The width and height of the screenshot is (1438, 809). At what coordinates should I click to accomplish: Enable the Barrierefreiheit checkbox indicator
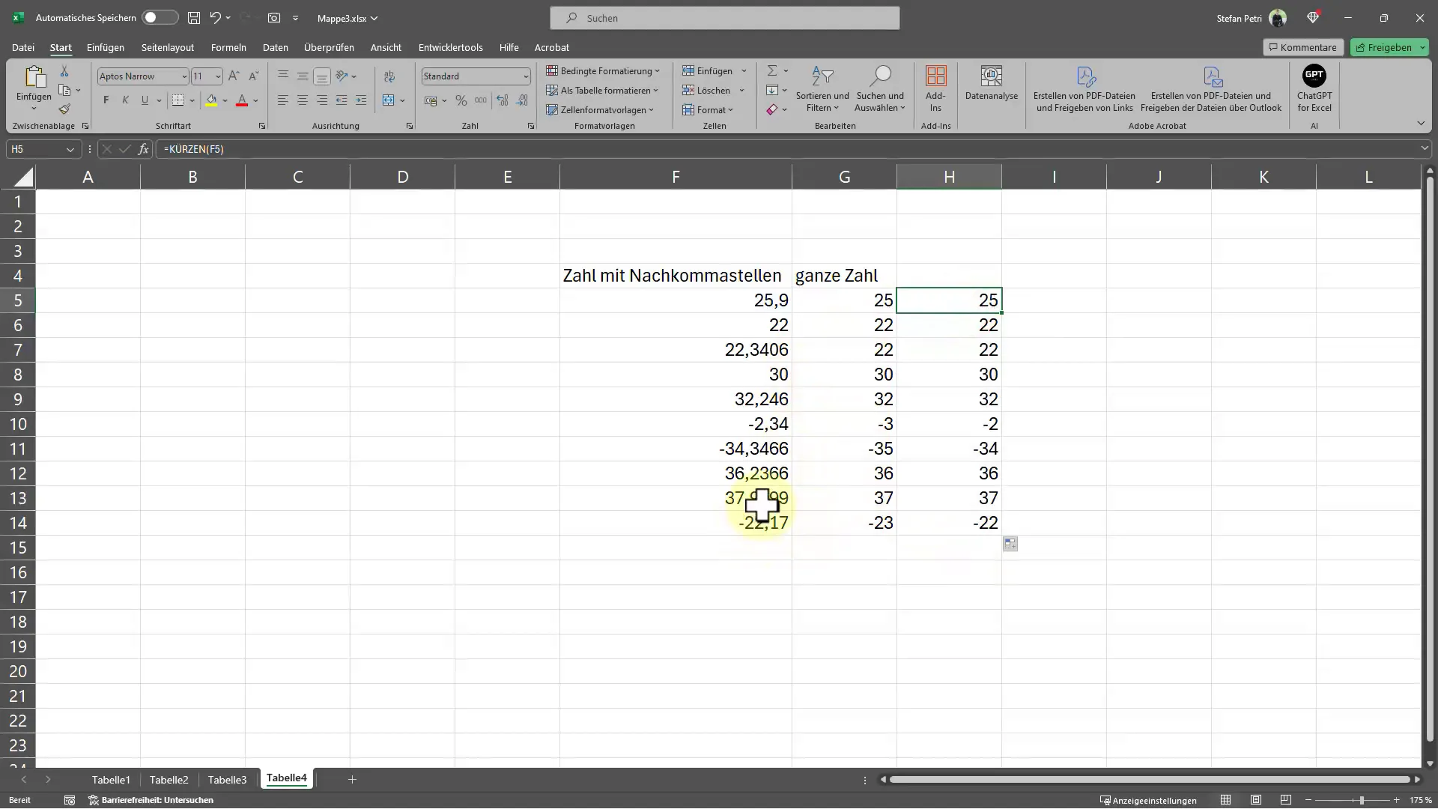(x=93, y=800)
